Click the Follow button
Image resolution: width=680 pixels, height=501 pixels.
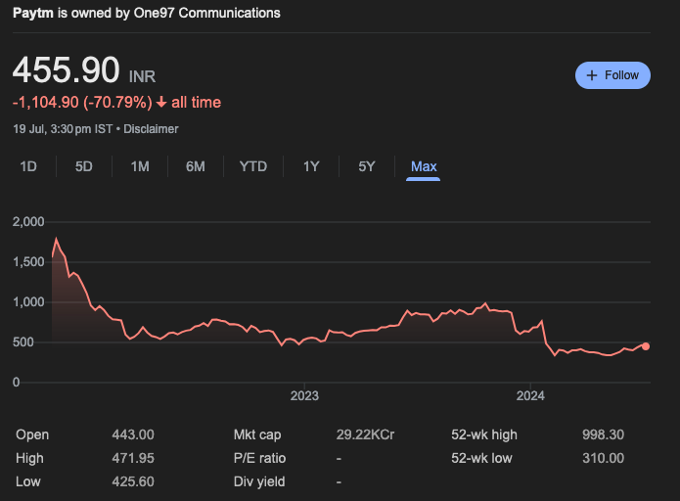[612, 75]
